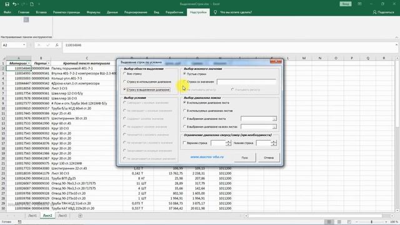Switch to Page Layout view in status bar

pos(339,222)
